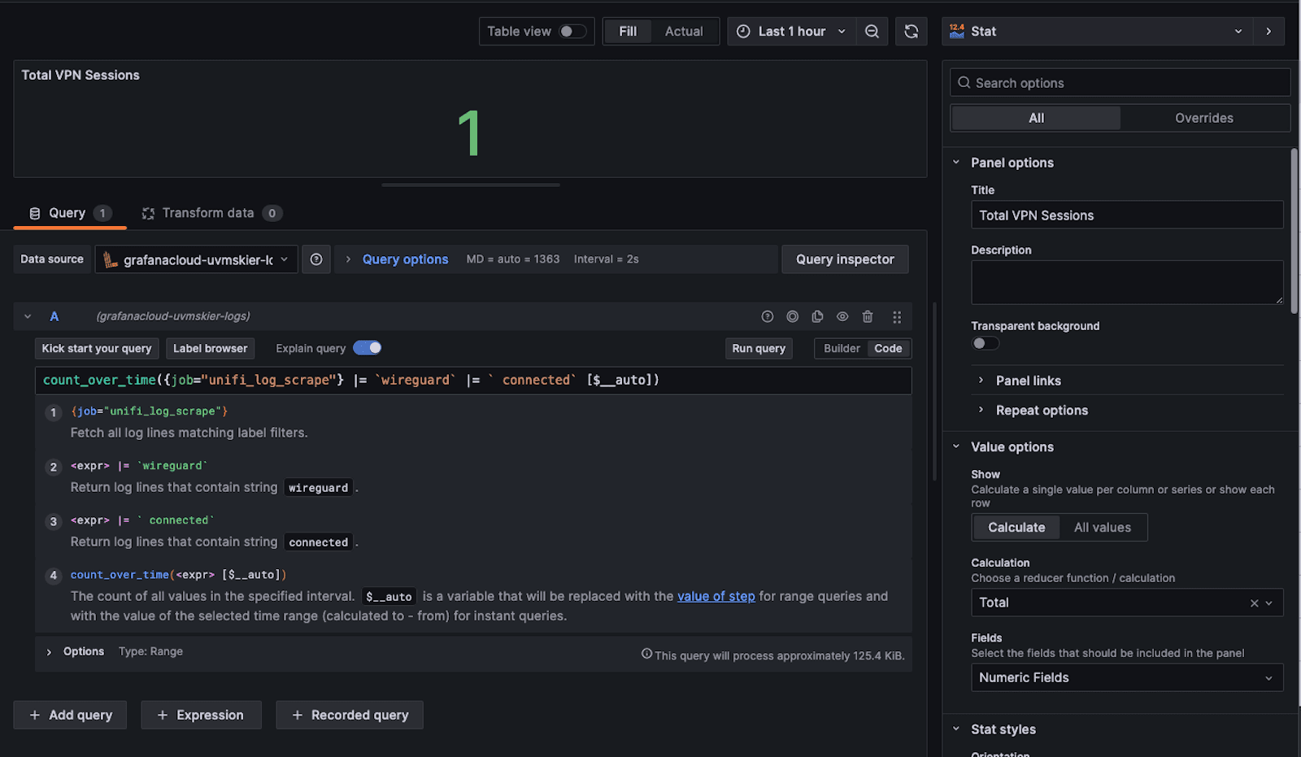
Task: Delete query A with trash icon
Action: [868, 316]
